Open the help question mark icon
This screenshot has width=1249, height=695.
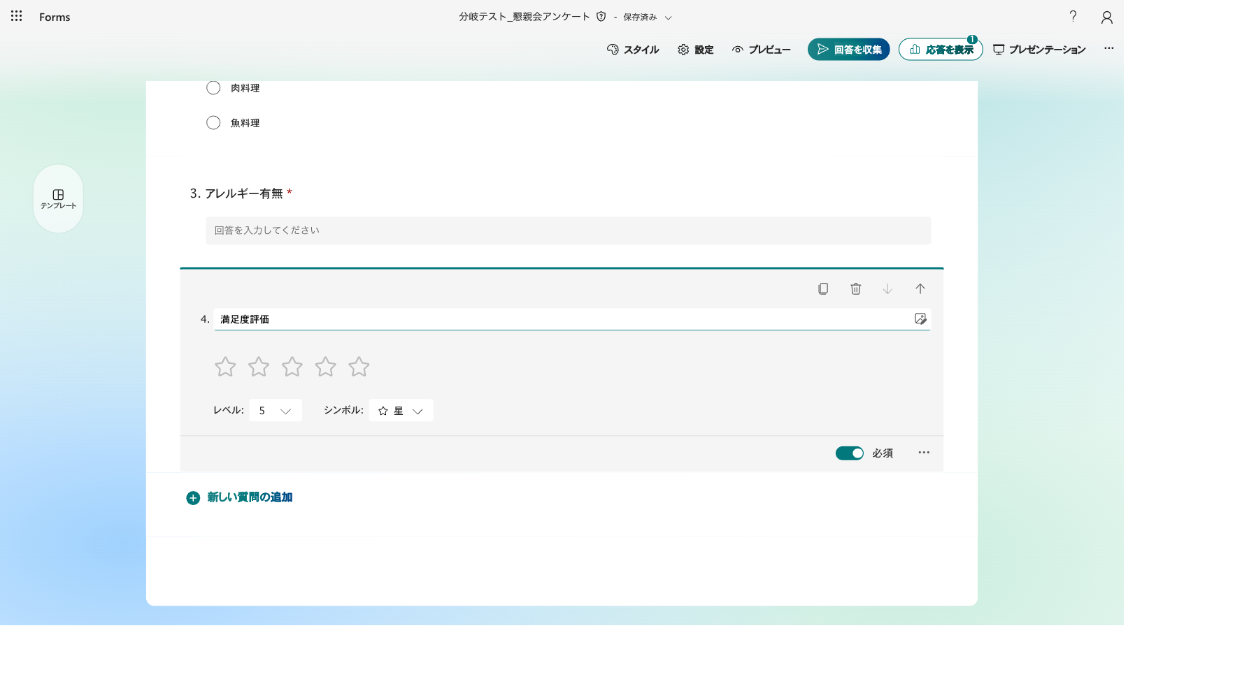pyautogui.click(x=1073, y=16)
